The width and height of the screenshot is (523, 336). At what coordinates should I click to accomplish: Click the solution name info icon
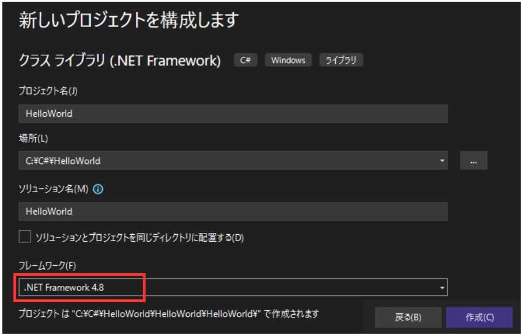coord(98,189)
